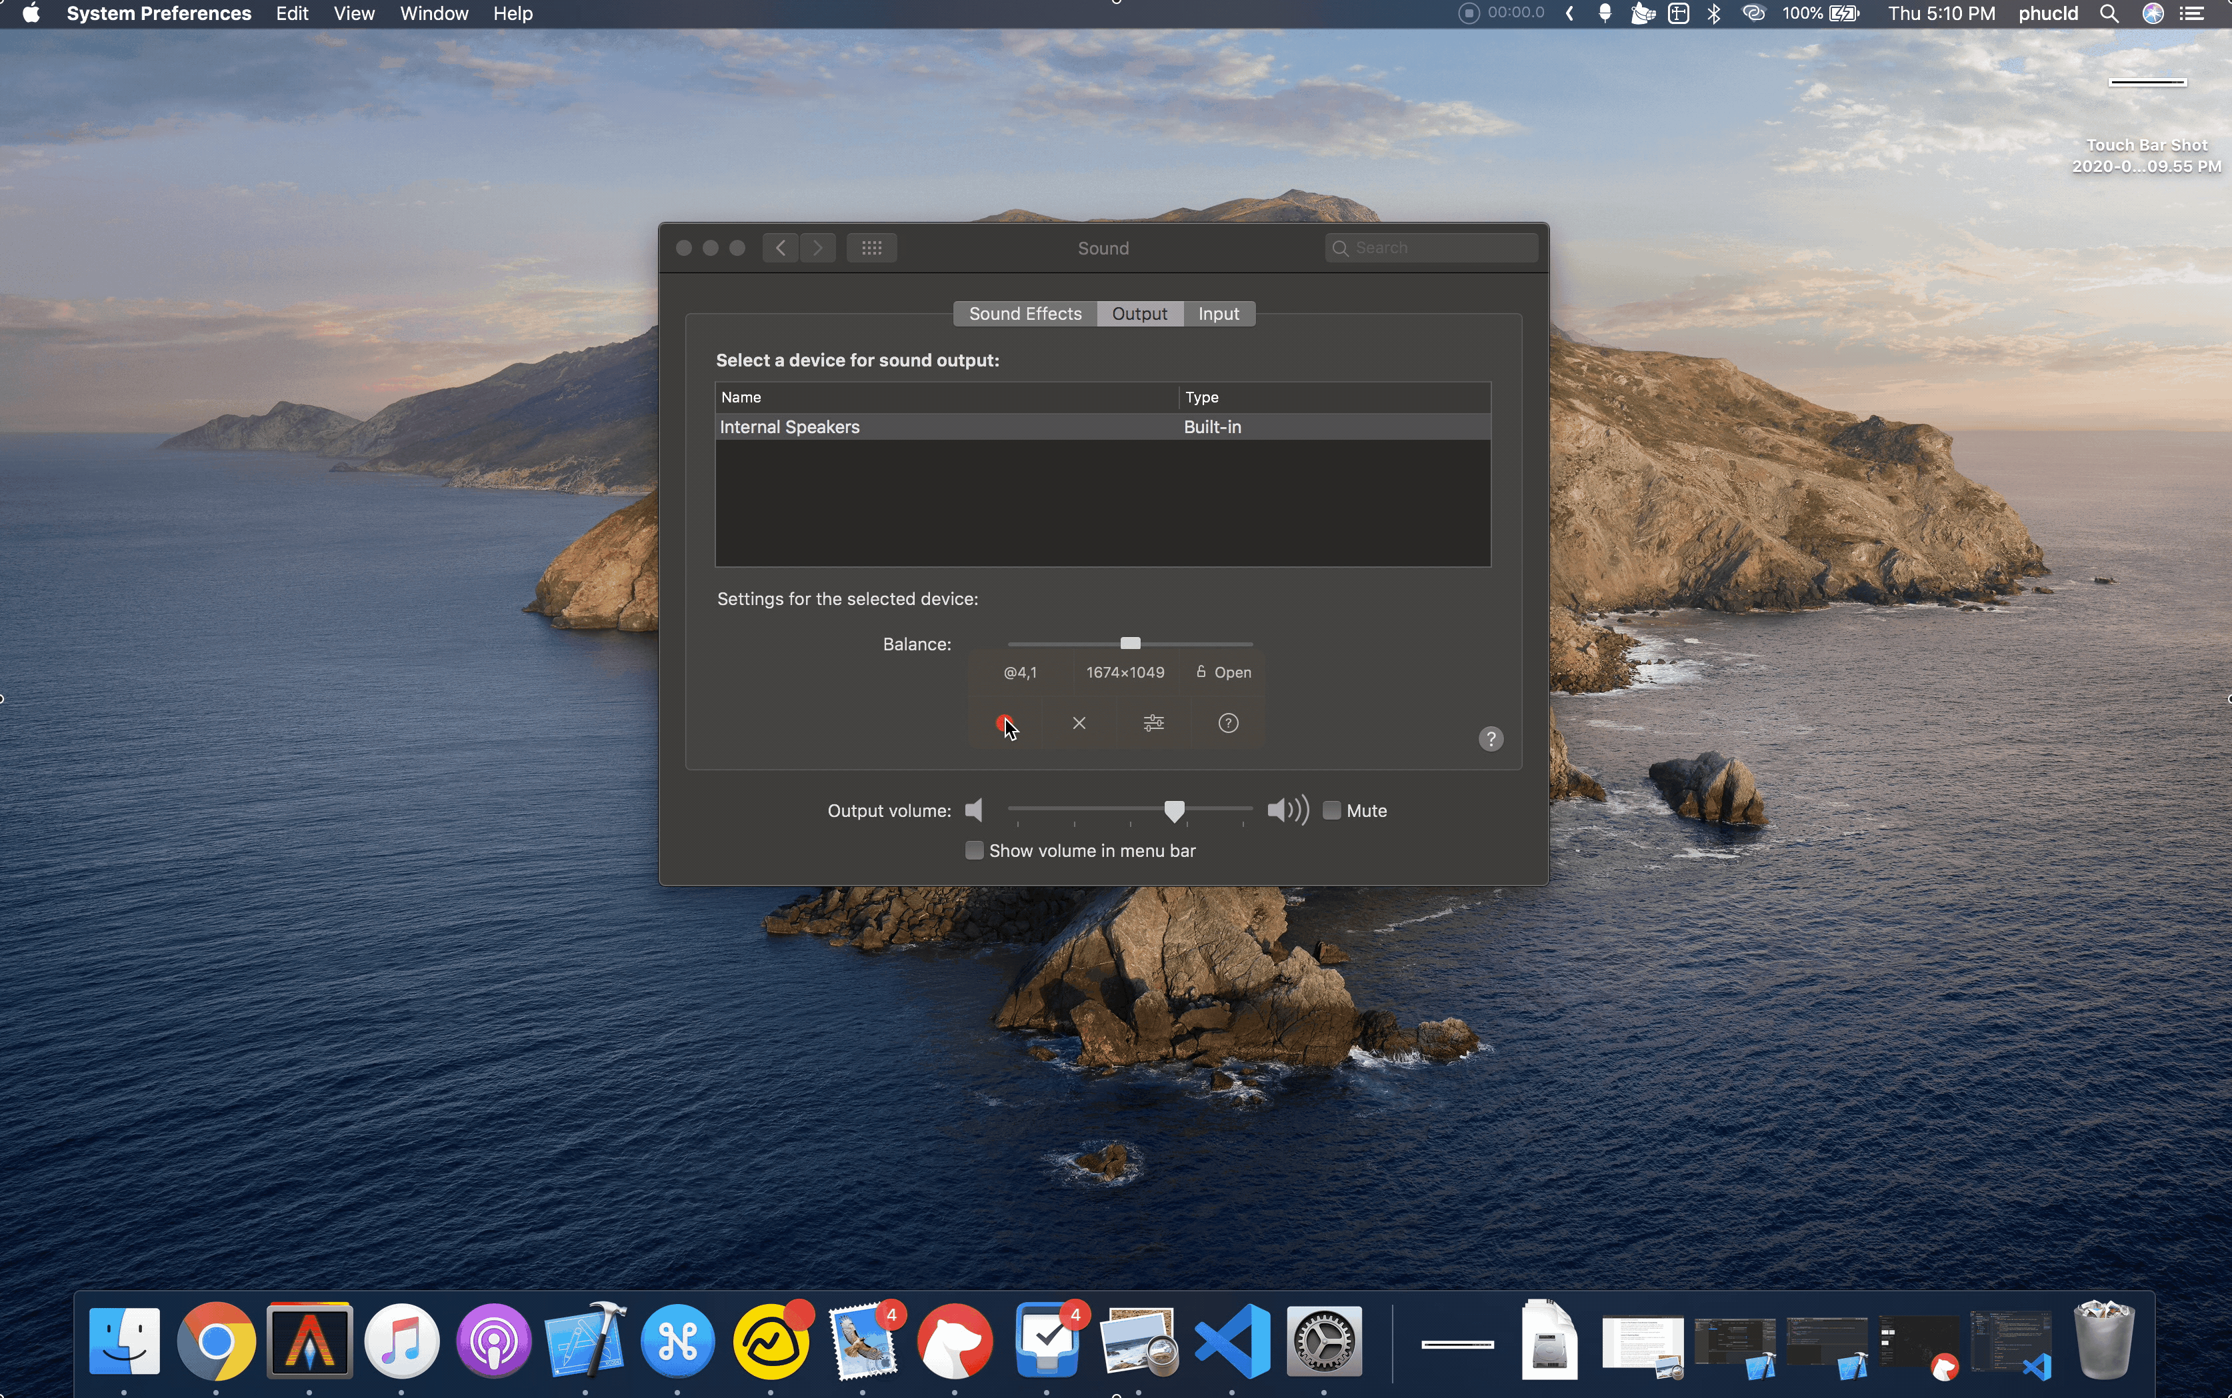The height and width of the screenshot is (1398, 2232).
Task: Open recording settings sliders icon
Action: [x=1153, y=723]
